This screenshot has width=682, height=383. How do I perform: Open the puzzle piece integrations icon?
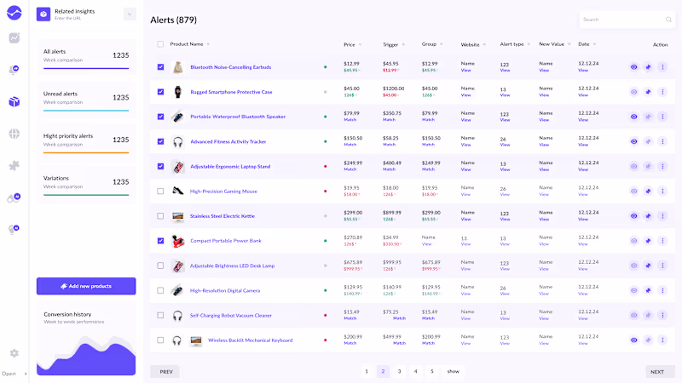[x=14, y=166]
